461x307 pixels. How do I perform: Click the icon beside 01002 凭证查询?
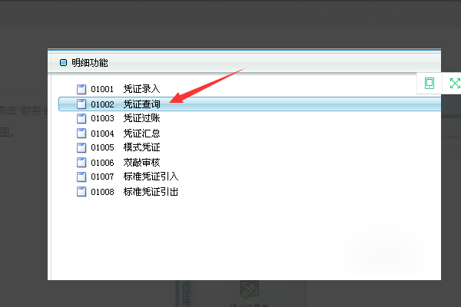pyautogui.click(x=81, y=104)
